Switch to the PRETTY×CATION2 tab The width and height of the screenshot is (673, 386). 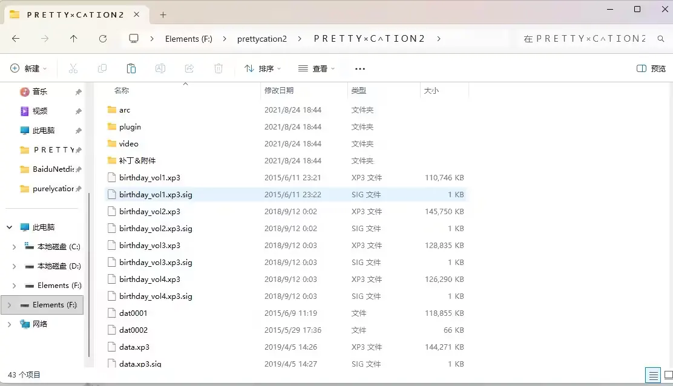[x=75, y=15]
